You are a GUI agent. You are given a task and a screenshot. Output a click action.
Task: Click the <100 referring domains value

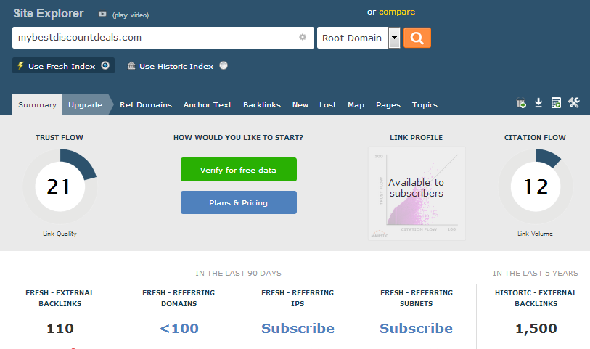(179, 328)
